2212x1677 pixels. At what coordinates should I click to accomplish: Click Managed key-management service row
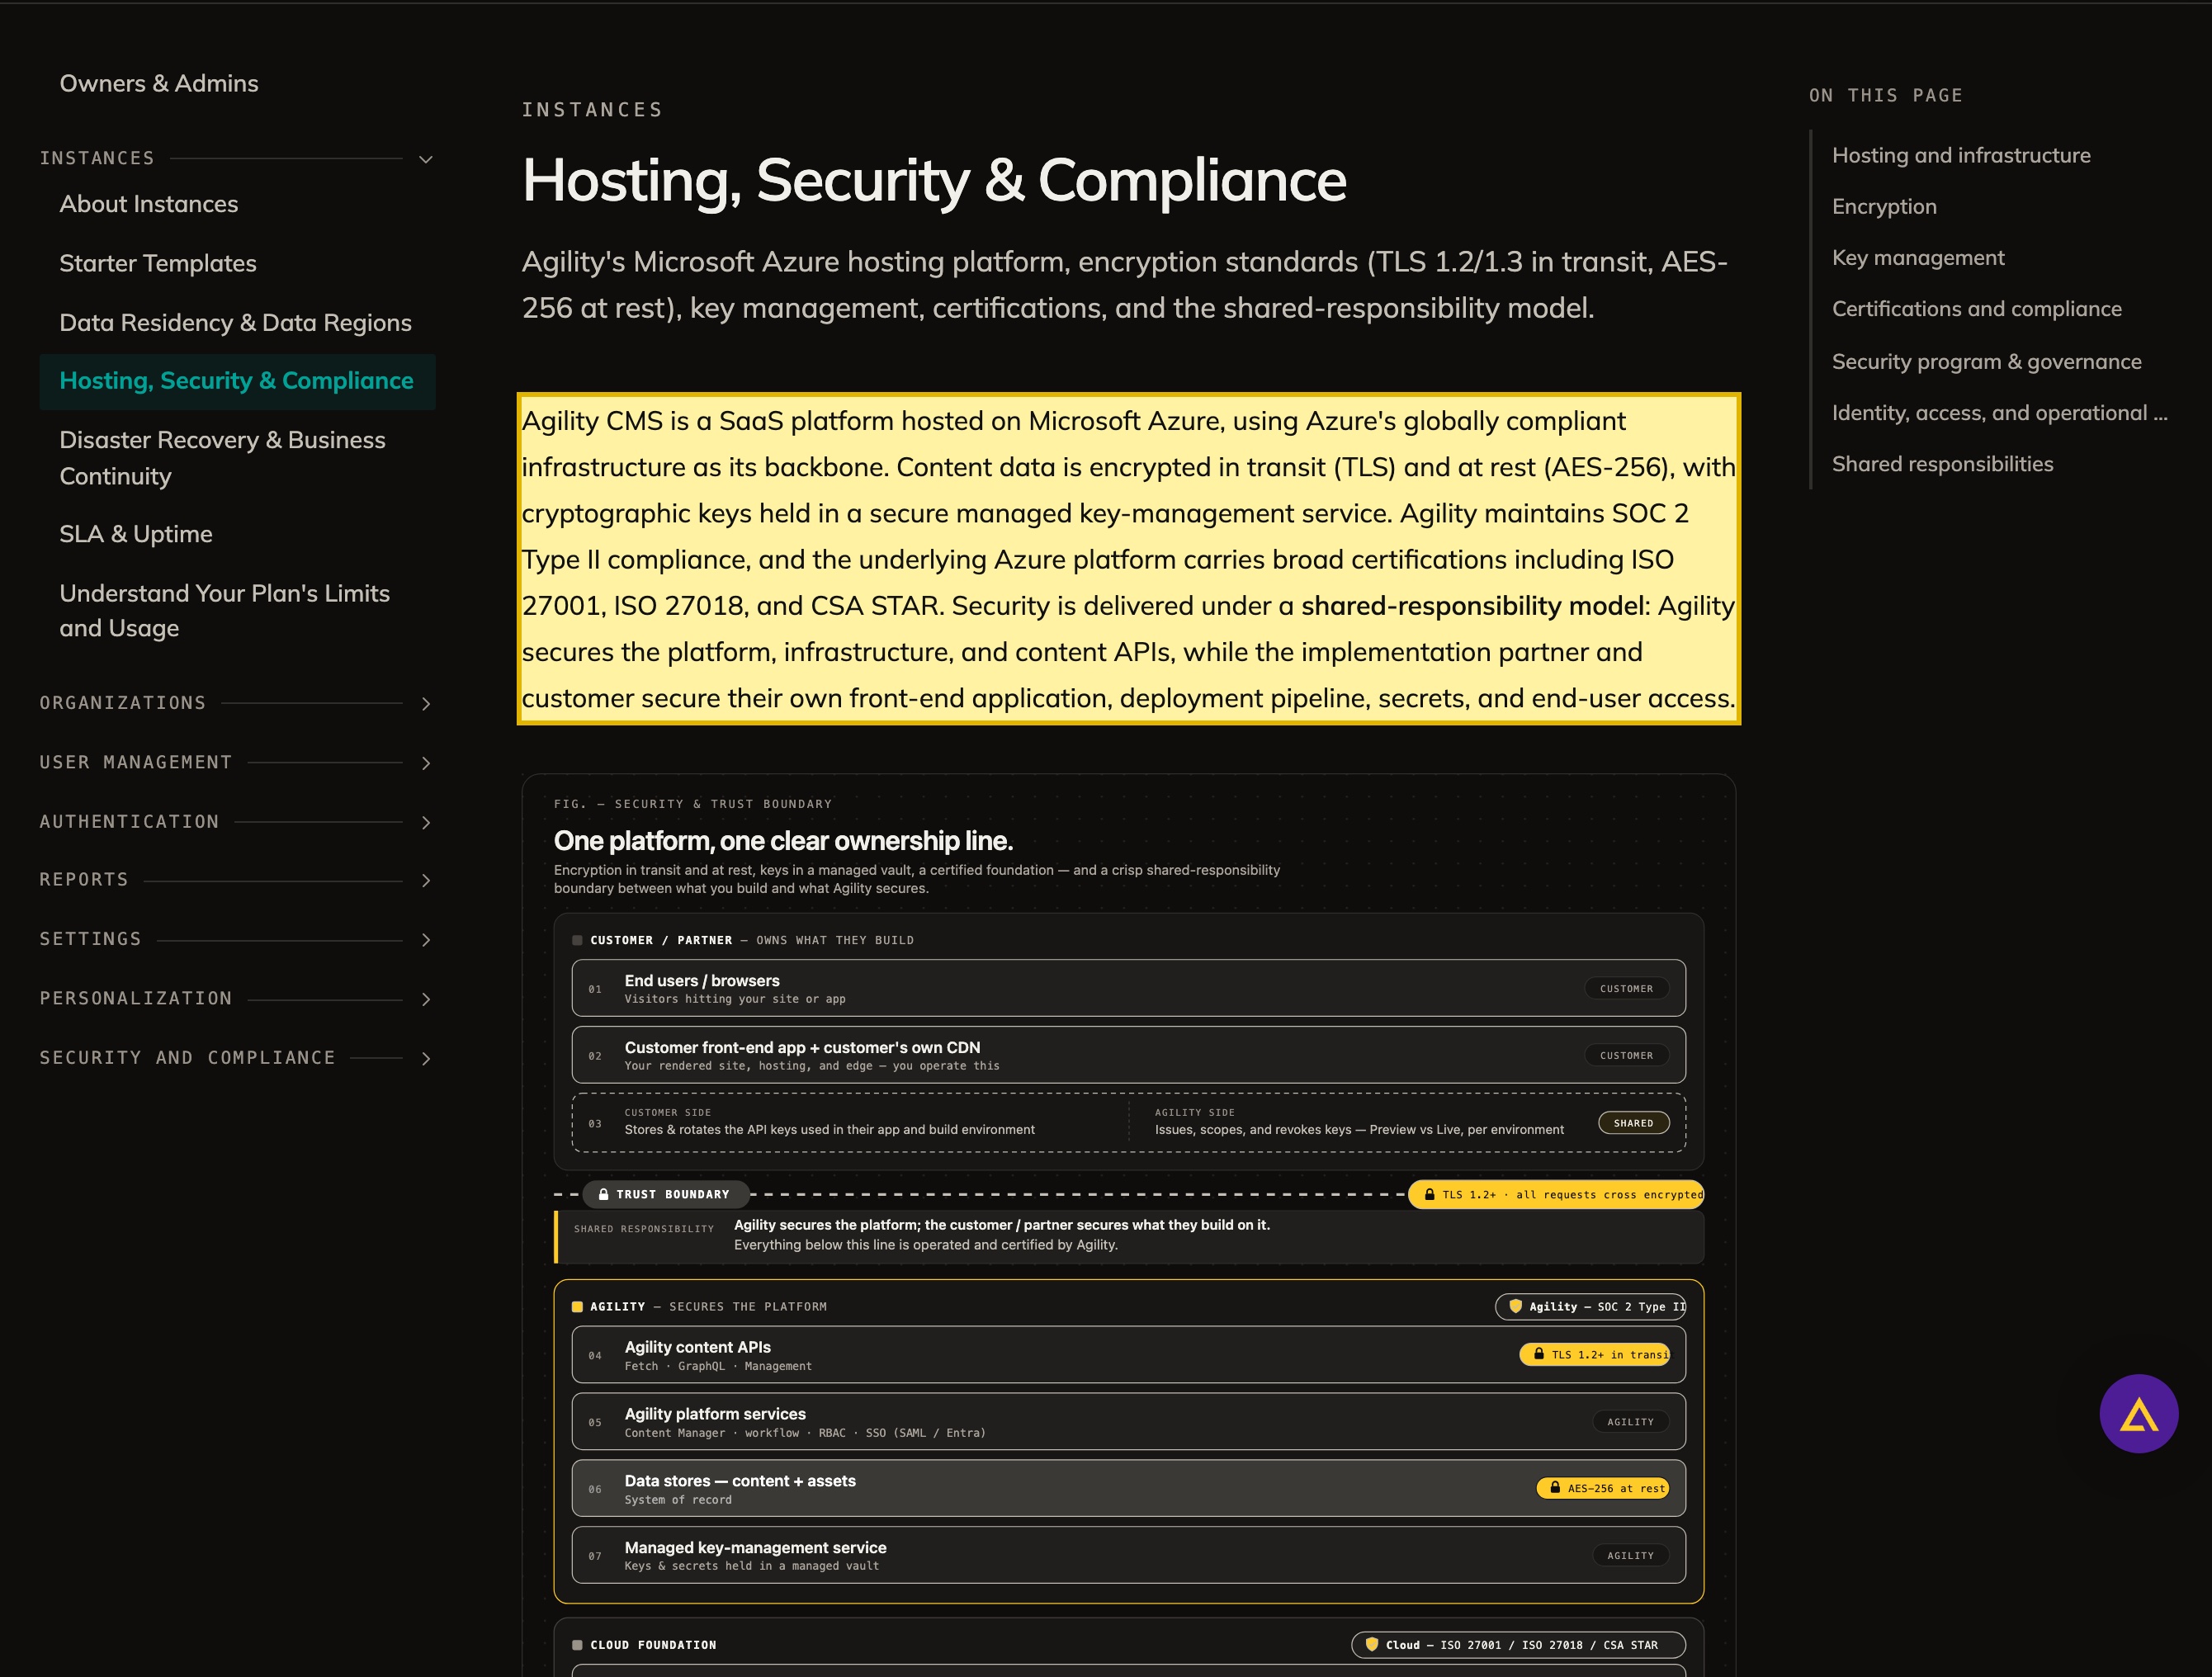click(1128, 1555)
